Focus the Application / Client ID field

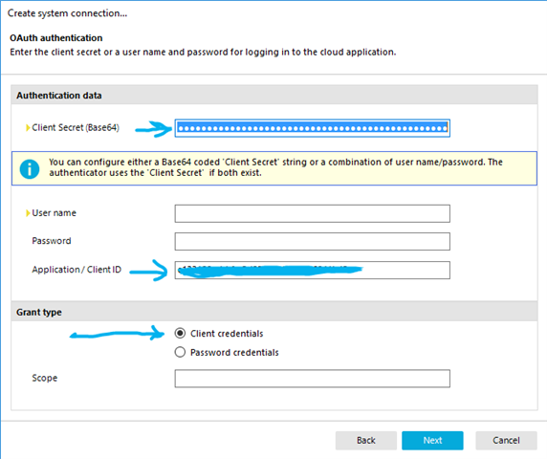tap(312, 270)
